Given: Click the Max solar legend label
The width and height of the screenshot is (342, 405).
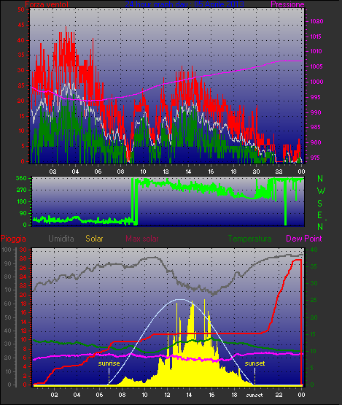Looking at the screenshot, I should pos(142,239).
